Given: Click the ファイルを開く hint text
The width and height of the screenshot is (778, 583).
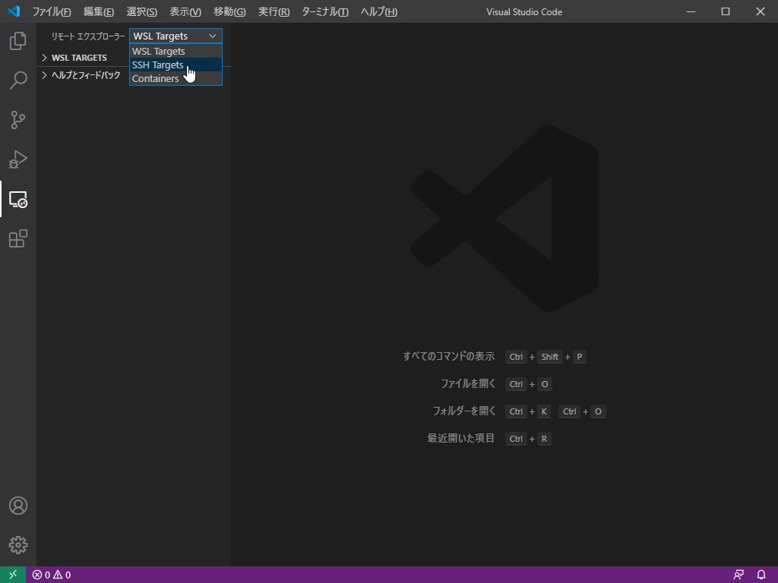Looking at the screenshot, I should pos(468,383).
